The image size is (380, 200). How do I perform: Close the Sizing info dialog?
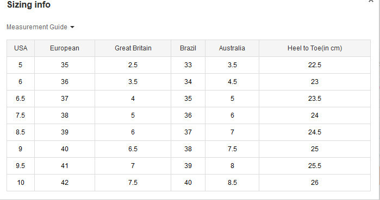click(x=371, y=1)
